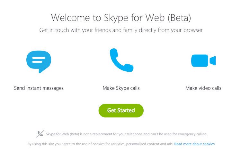Click the blue phone handset icon

click(x=121, y=60)
